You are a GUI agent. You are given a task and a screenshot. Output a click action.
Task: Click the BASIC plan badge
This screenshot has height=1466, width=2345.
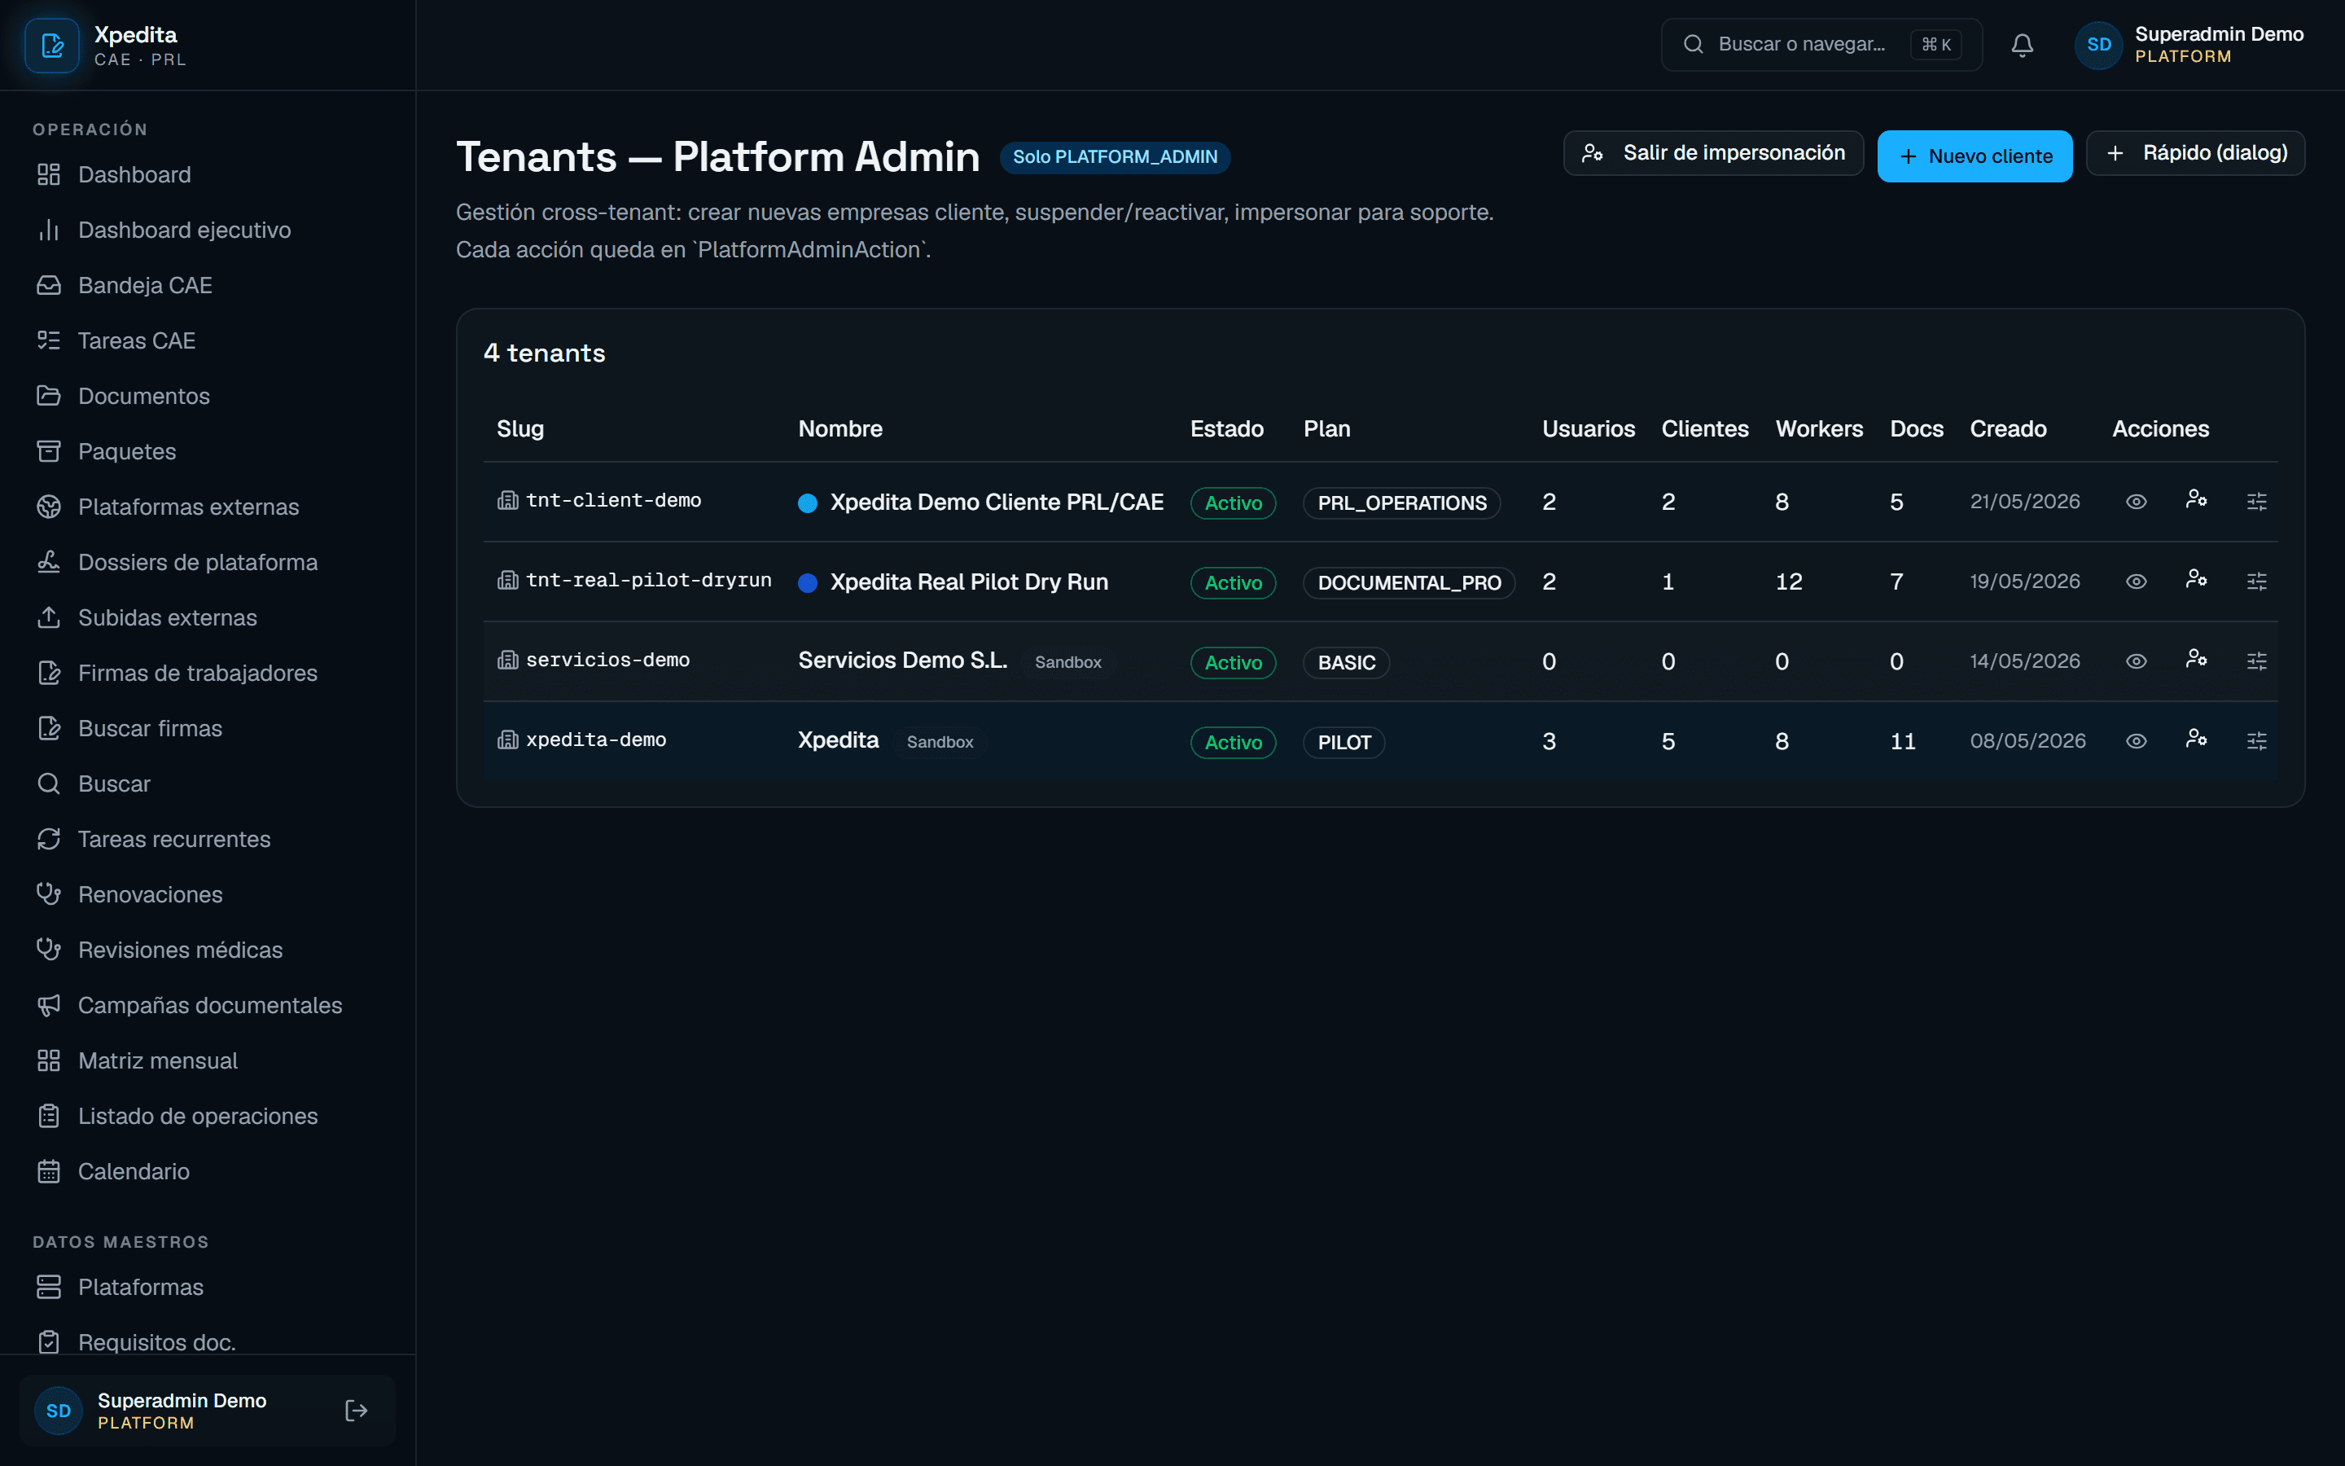[1346, 662]
